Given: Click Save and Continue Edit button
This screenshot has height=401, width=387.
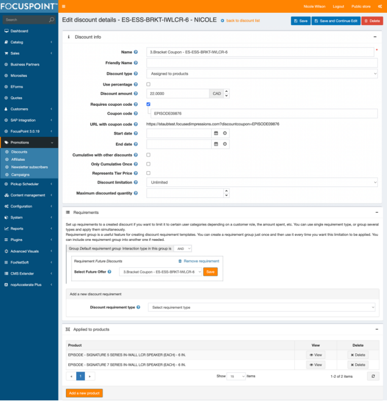Looking at the screenshot, I should point(336,21).
